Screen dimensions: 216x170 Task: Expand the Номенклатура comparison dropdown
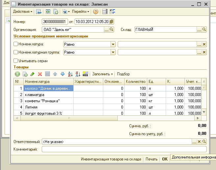pos(113,44)
